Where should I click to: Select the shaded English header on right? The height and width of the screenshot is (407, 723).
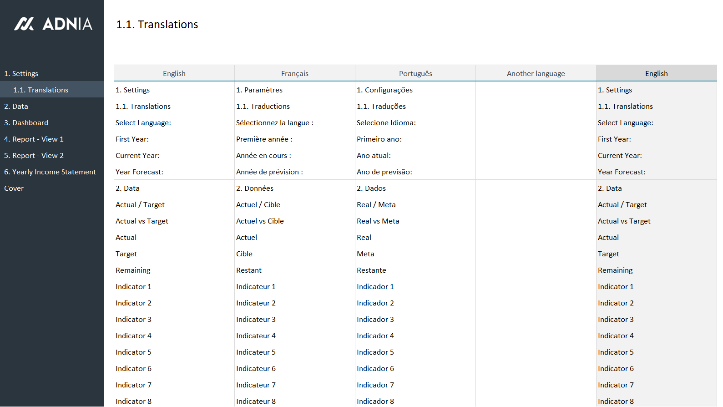pos(656,74)
